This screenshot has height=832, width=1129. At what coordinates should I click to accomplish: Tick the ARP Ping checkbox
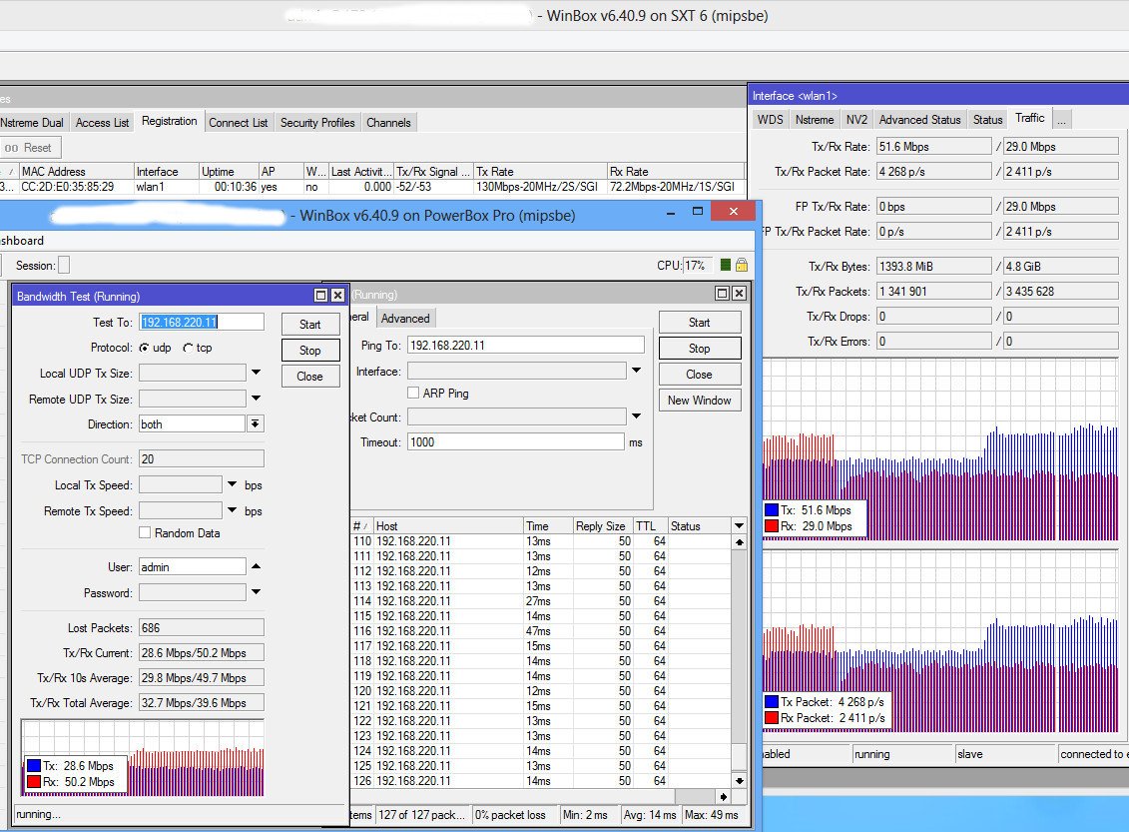tap(413, 393)
